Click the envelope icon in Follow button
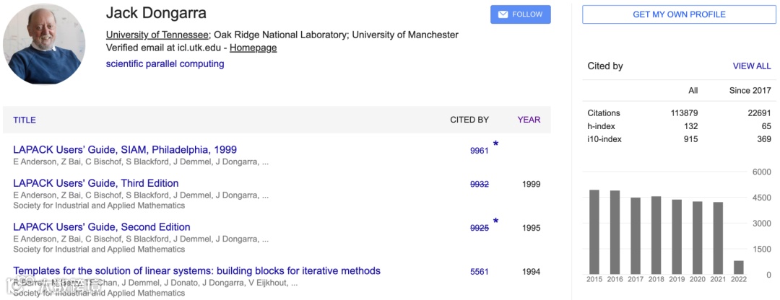 click(503, 14)
